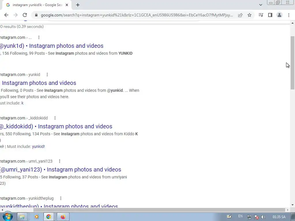Click the scroll up arrow
The image size is (295, 221).
292,23
